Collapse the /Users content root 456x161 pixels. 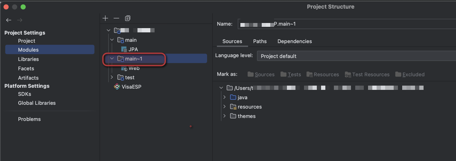[x=221, y=88]
